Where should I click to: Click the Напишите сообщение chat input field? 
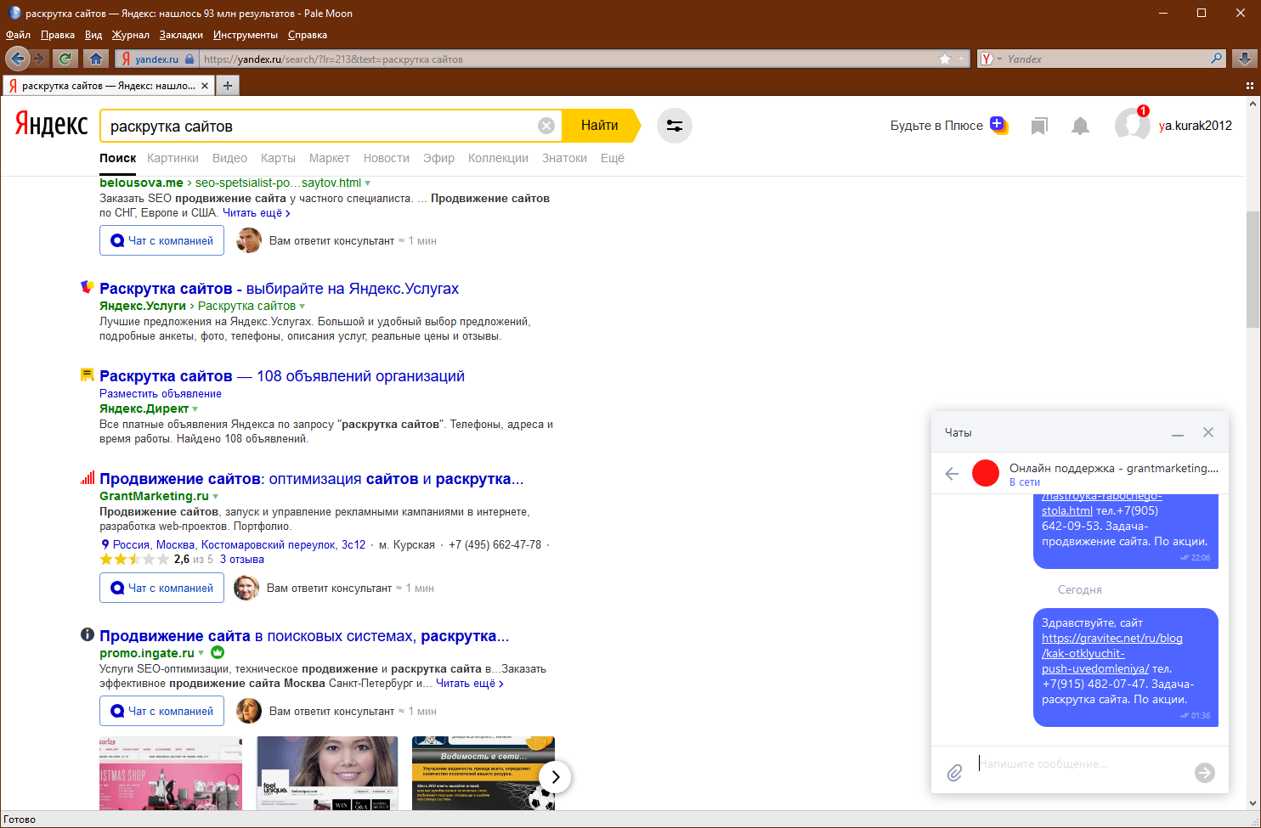1081,763
